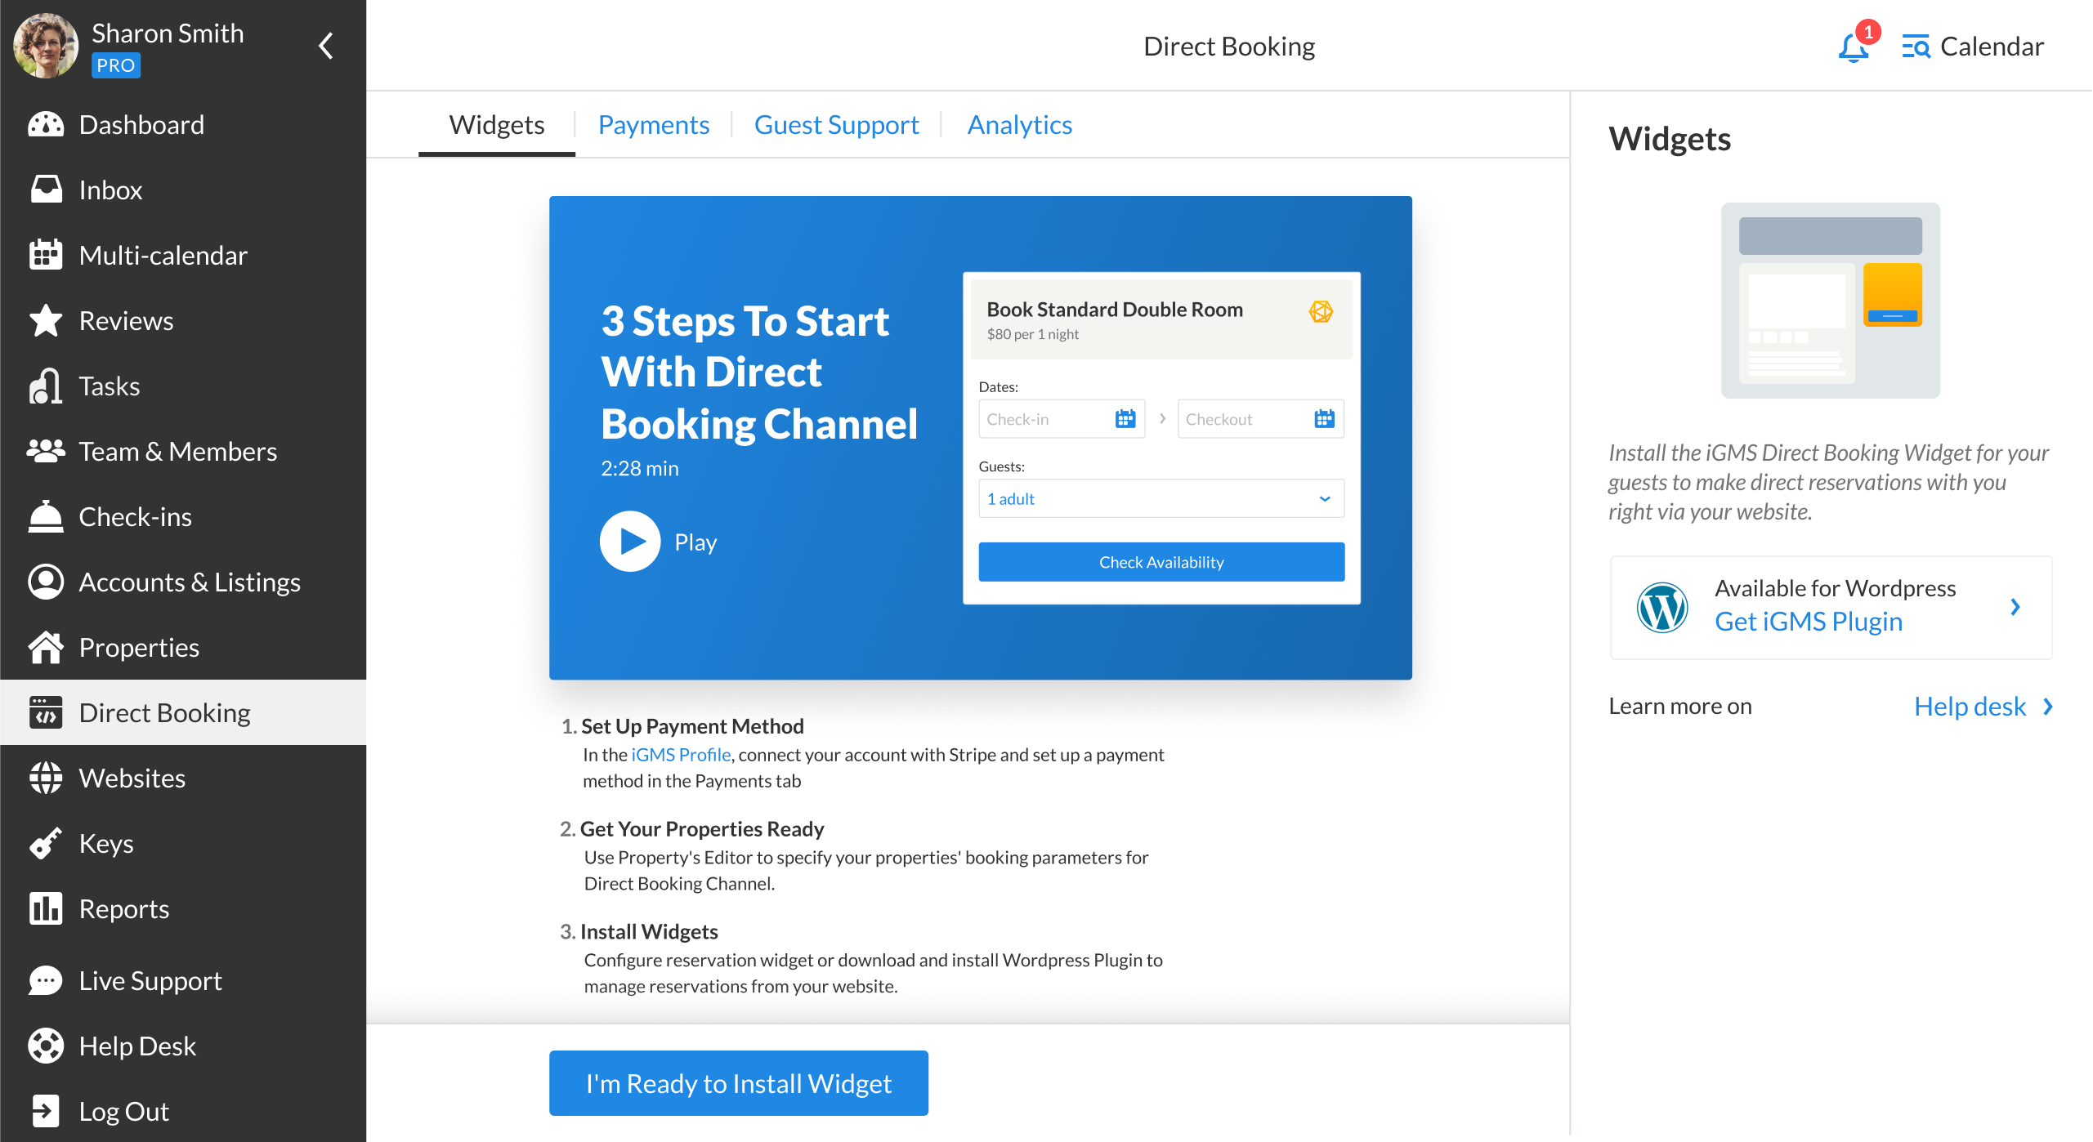The width and height of the screenshot is (2093, 1142).
Task: Click the notification bell icon
Action: [1853, 47]
